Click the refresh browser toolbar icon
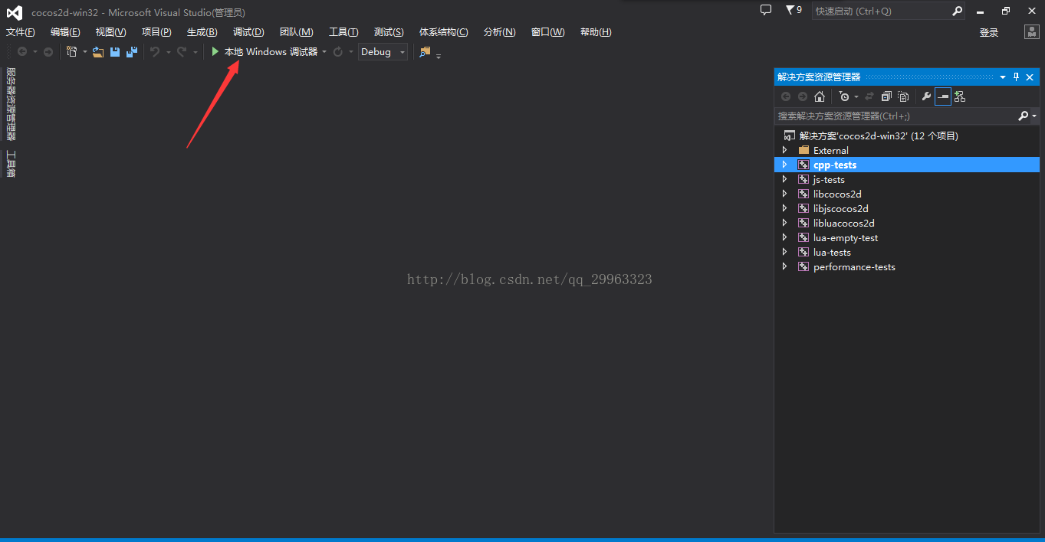 click(x=338, y=52)
